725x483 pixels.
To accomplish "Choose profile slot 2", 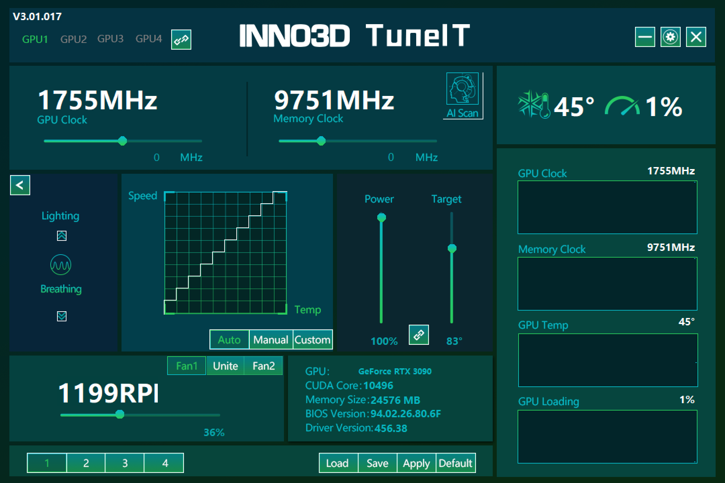I will (x=86, y=463).
